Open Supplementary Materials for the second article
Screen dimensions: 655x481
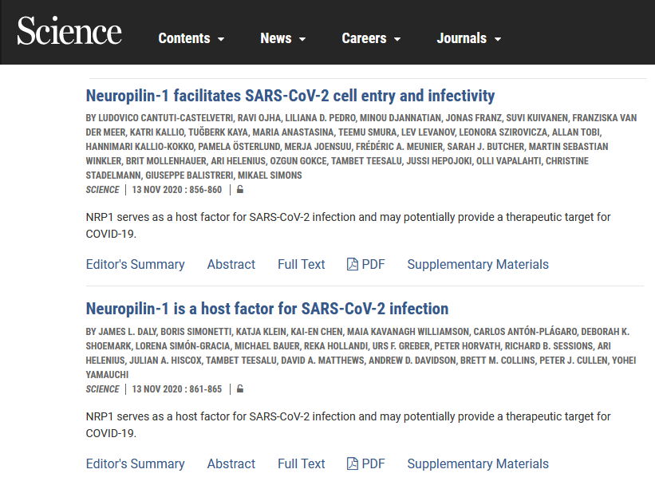pyautogui.click(x=478, y=463)
